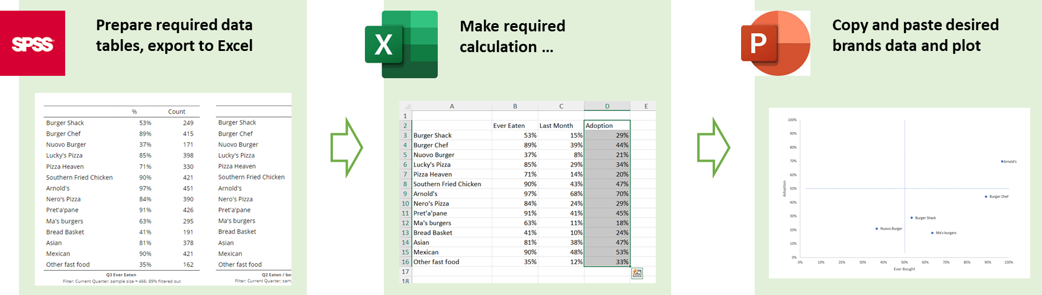Click 'Lucky's Pizza' in left SPSS table

65,156
